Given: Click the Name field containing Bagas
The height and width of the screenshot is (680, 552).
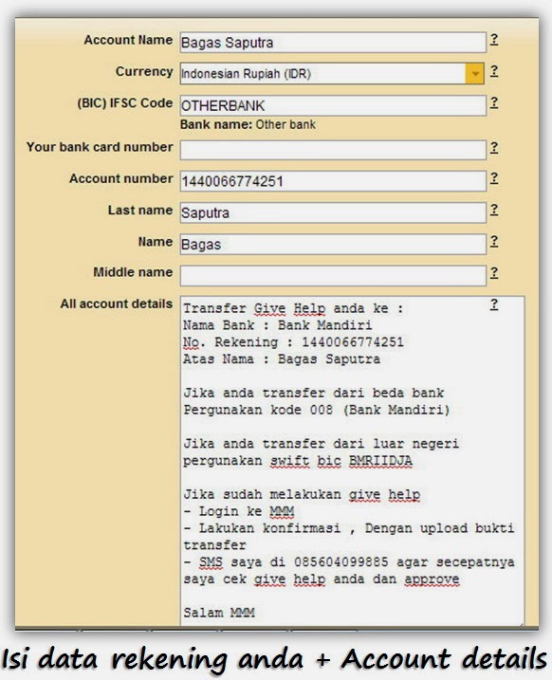Looking at the screenshot, I should pyautogui.click(x=333, y=244).
